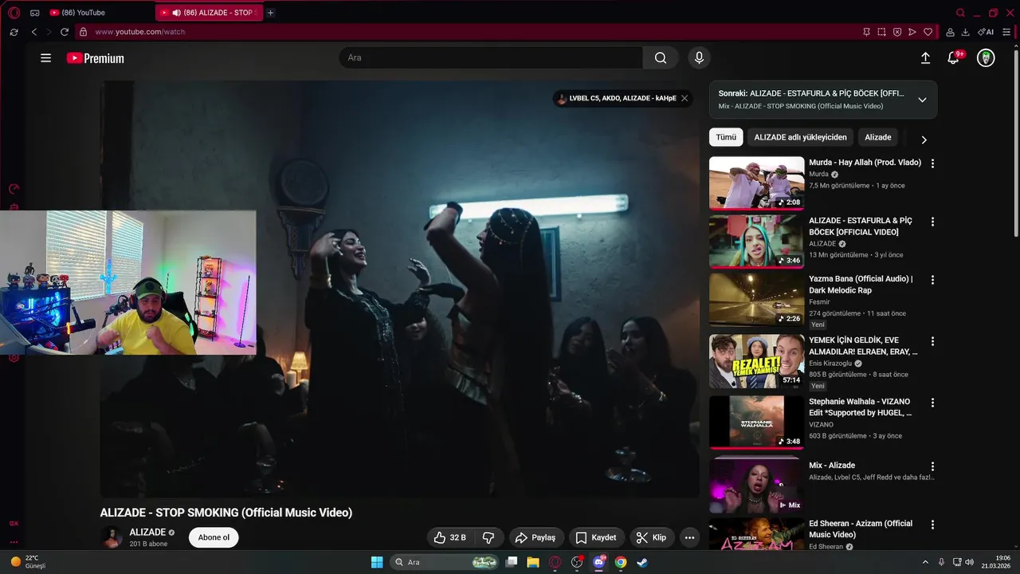Dismiss the LVBEL C5 kAHpE card
Viewport: 1020px width, 574px height.
click(x=685, y=98)
